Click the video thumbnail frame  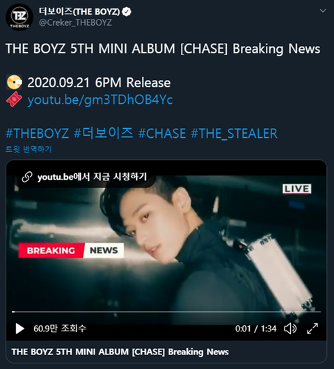click(x=166, y=242)
